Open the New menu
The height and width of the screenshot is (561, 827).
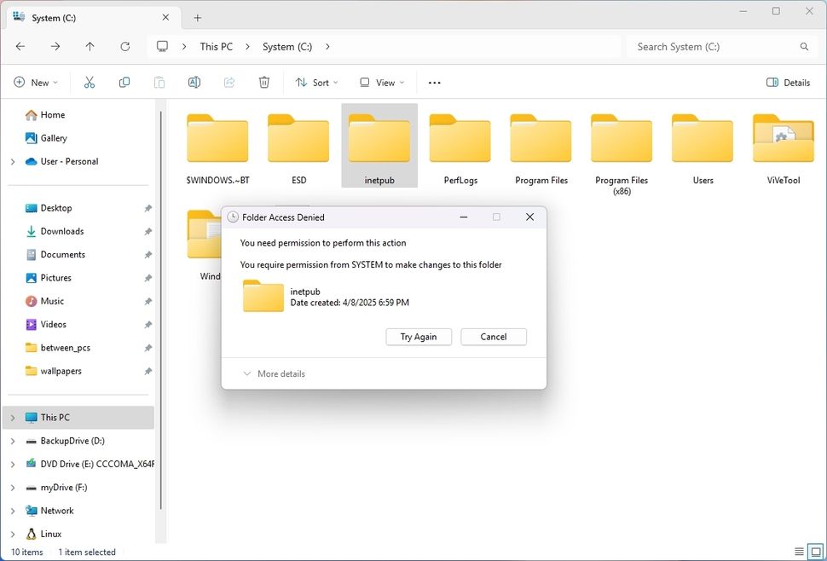[x=37, y=82]
